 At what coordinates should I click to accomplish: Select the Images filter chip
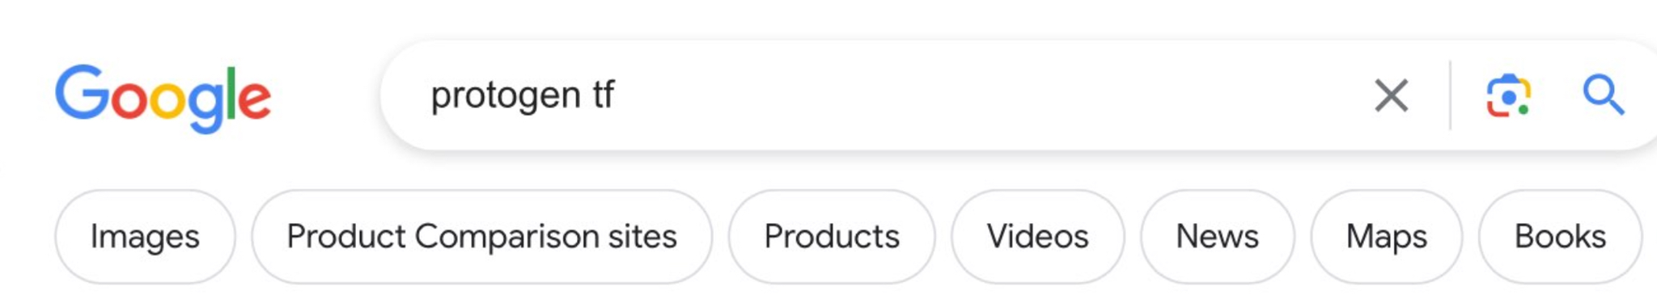point(145,237)
